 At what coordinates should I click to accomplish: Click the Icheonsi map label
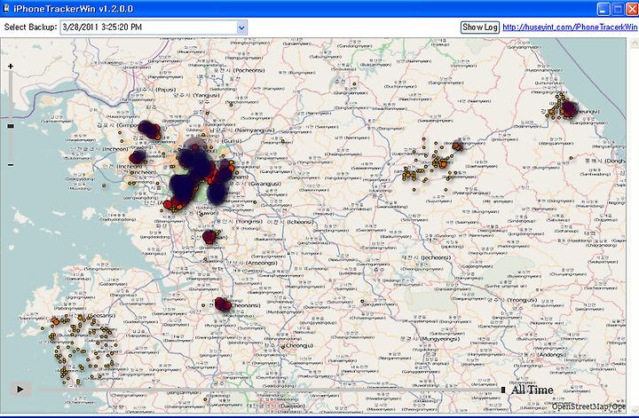(x=290, y=222)
